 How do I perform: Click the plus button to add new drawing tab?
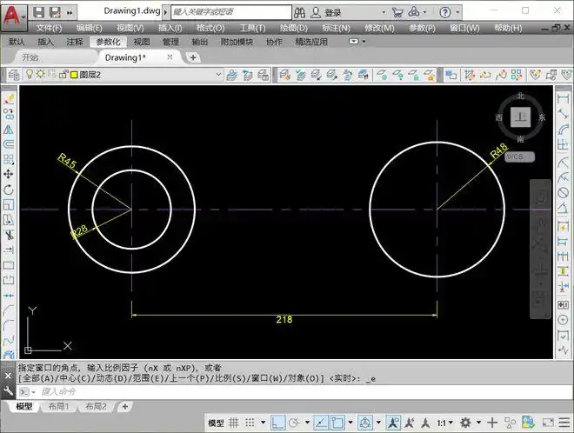(x=193, y=57)
